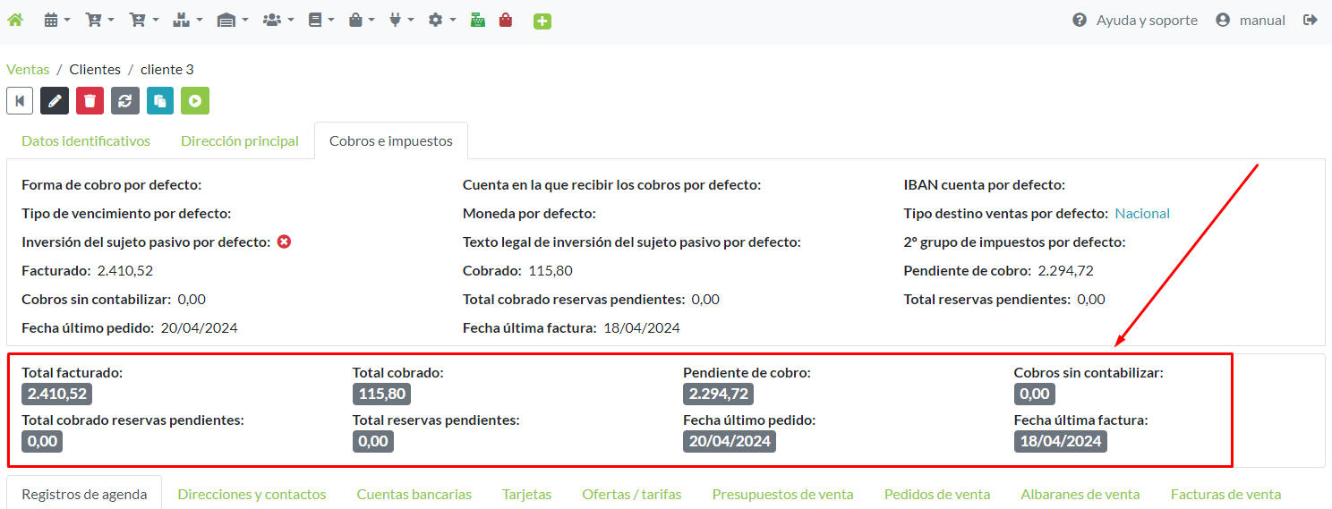Click the red shopping bag icon
Viewport: 1332px width, 509px height.
[506, 20]
